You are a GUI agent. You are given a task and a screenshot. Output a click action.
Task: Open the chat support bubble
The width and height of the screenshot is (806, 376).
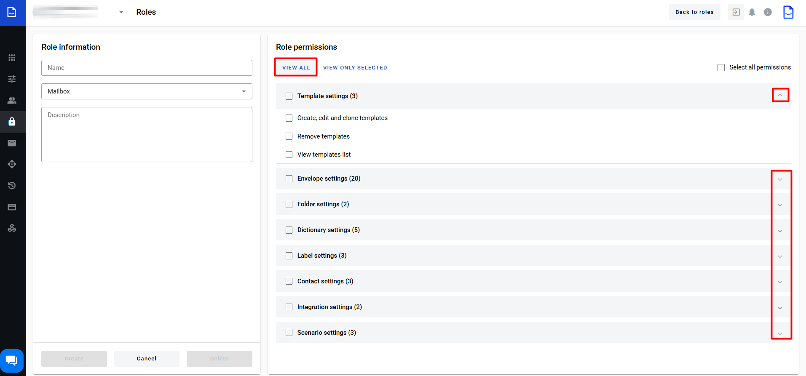point(12,361)
